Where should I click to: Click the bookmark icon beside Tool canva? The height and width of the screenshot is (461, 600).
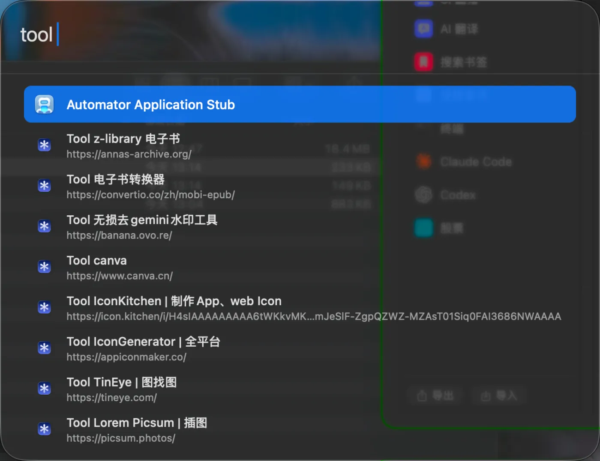pyautogui.click(x=44, y=267)
